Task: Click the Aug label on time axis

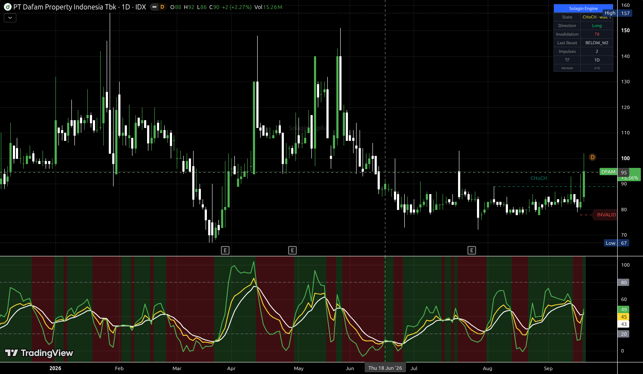Action: click(487, 368)
